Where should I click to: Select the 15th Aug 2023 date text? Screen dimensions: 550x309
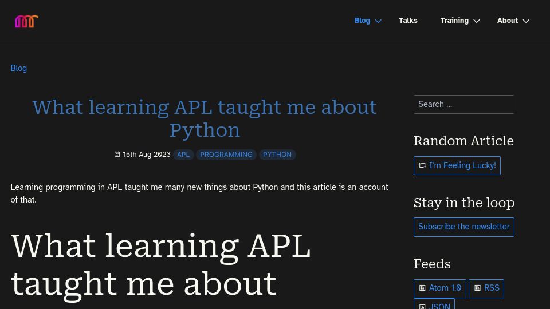(147, 154)
